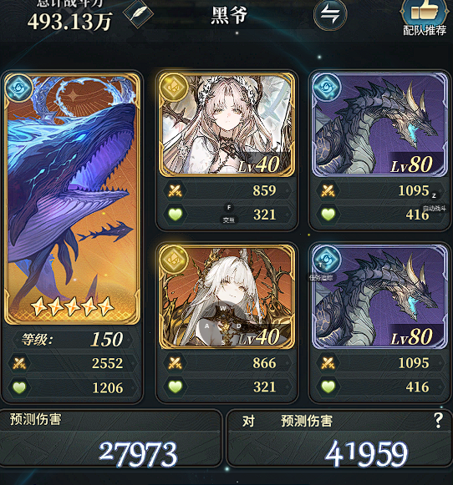
Task: Click the whale attack stat 2552 row
Action: [x=72, y=363]
